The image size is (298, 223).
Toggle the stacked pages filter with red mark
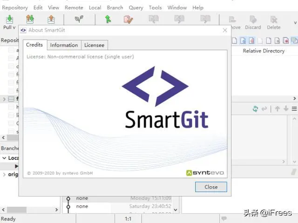click(285, 41)
